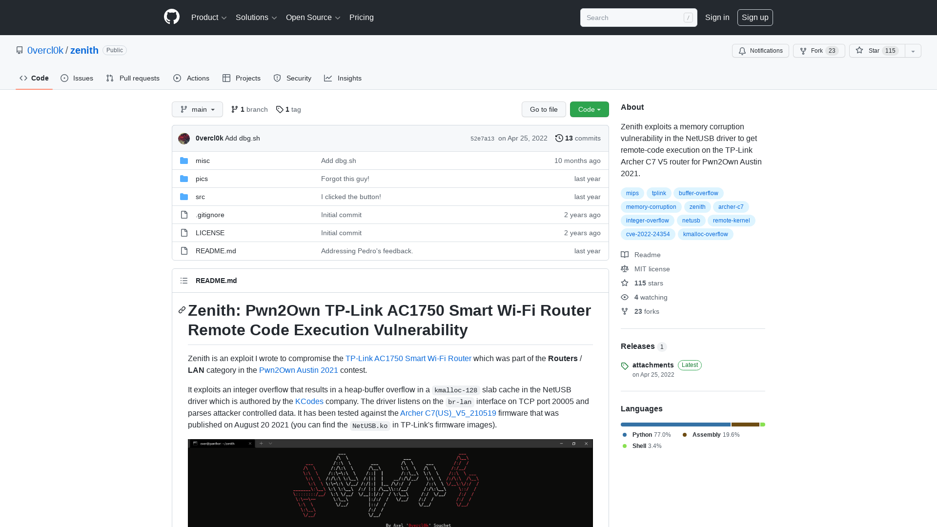Open the Python 77.0% language link
Screen dimensions: 937x527
coord(647,435)
